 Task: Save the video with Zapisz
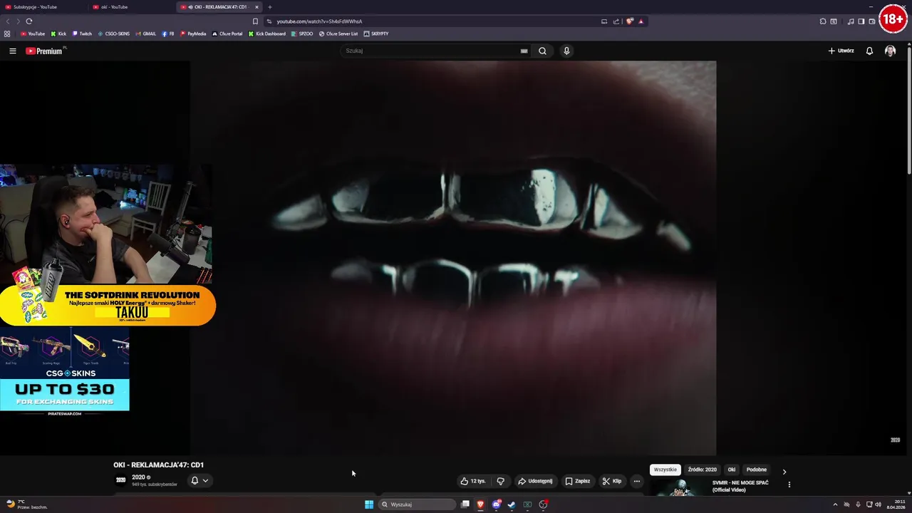pos(578,481)
